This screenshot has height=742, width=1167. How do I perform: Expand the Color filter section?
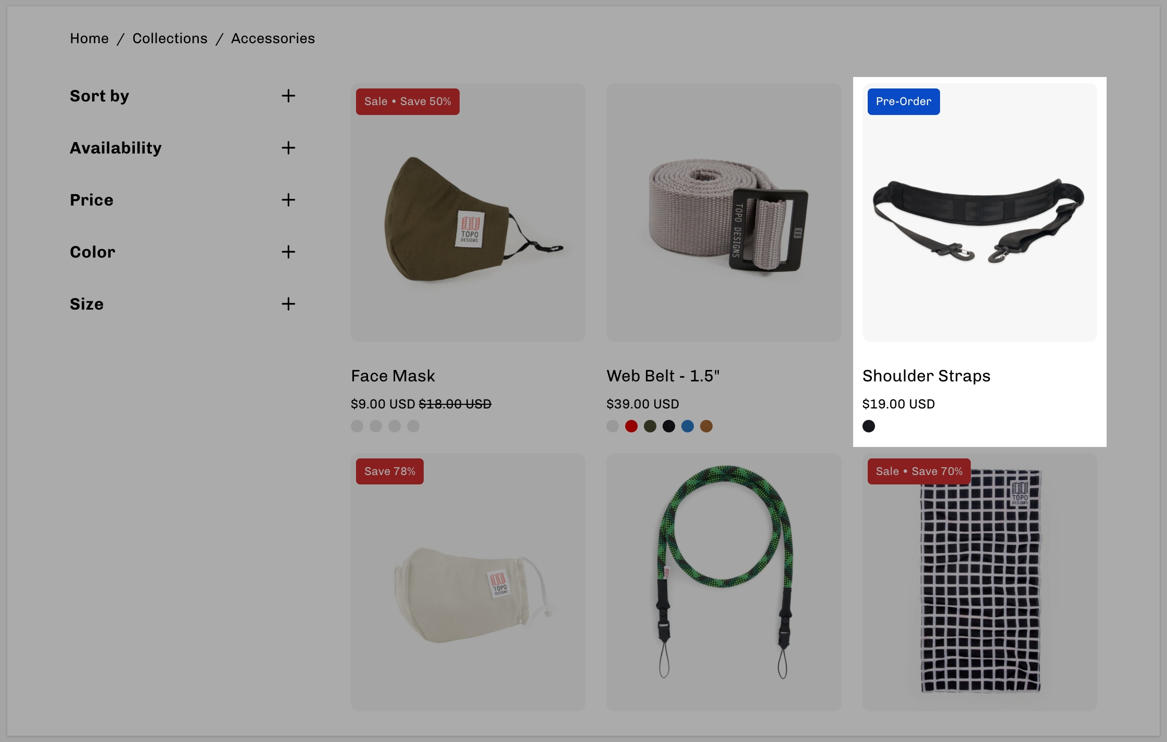point(183,252)
